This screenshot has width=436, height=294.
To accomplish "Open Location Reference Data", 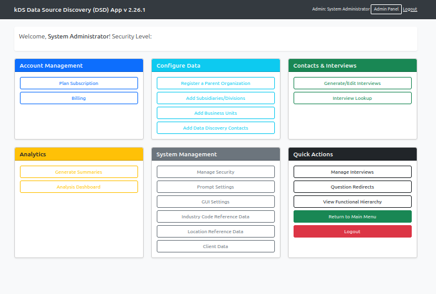I will click(215, 231).
